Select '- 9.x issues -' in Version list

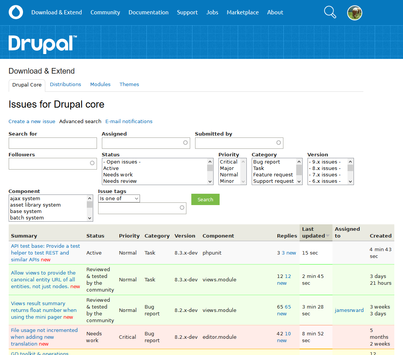[x=328, y=162]
